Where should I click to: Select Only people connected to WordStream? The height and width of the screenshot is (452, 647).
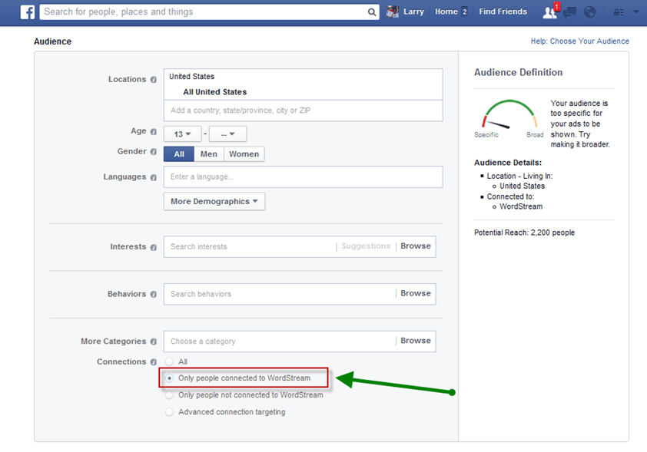[x=169, y=378]
